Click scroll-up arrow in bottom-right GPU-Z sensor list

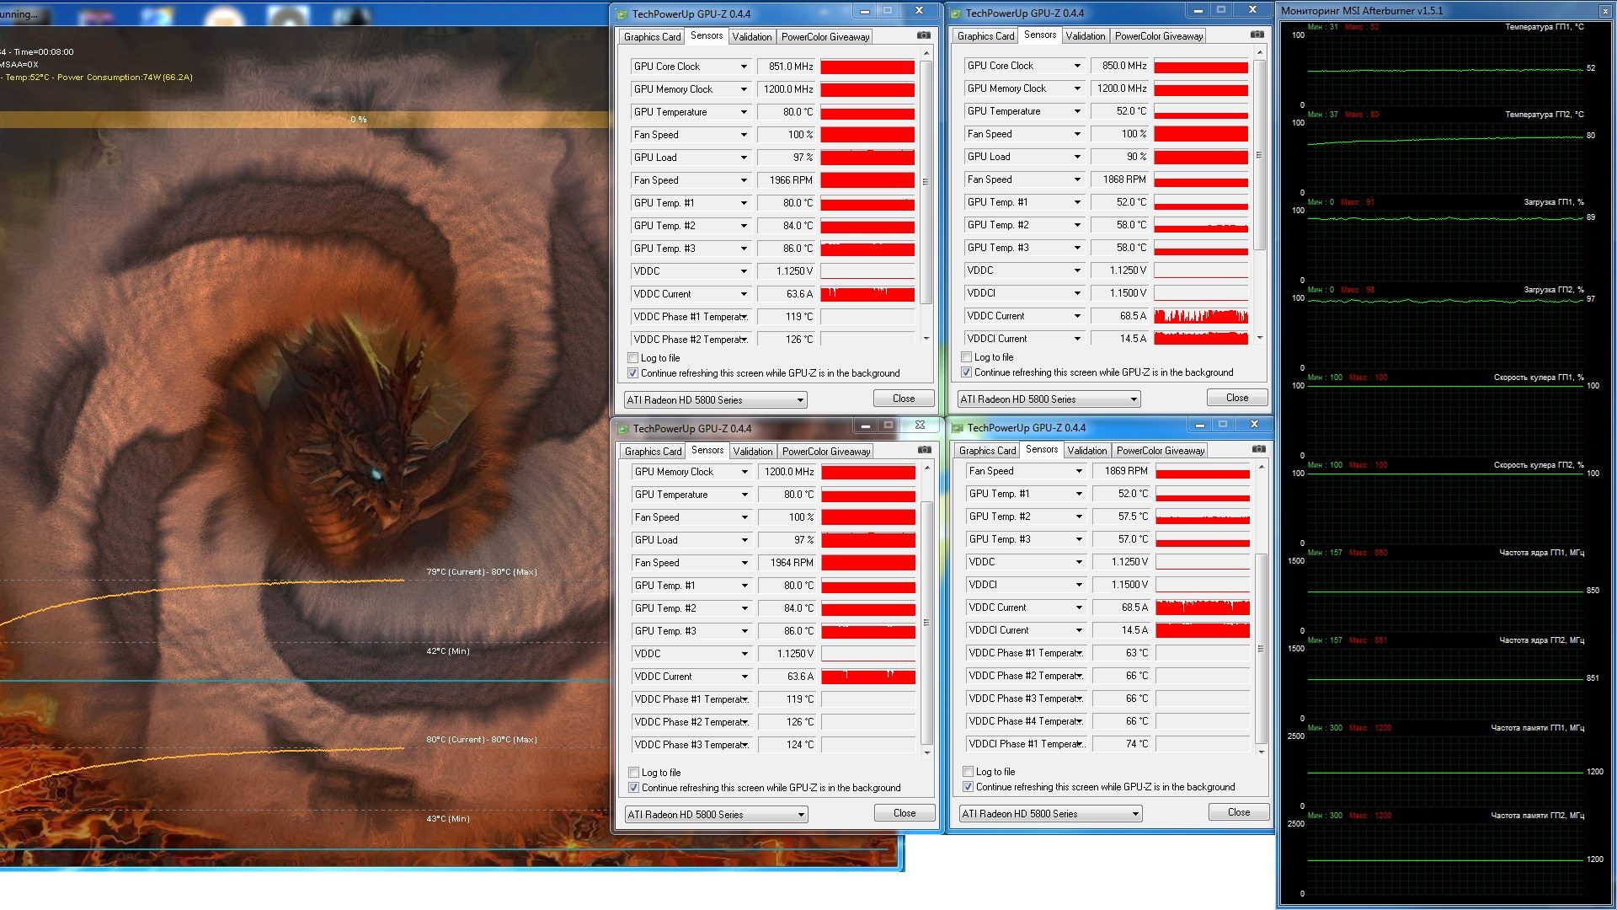click(x=1262, y=467)
